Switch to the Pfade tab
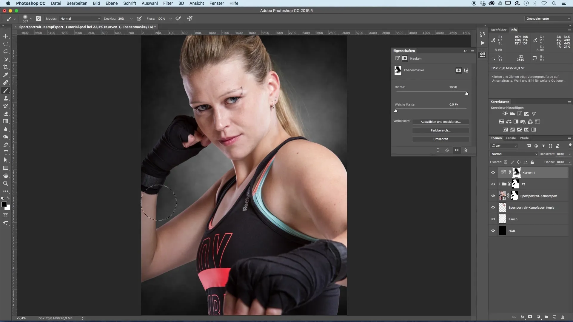 [x=524, y=138]
